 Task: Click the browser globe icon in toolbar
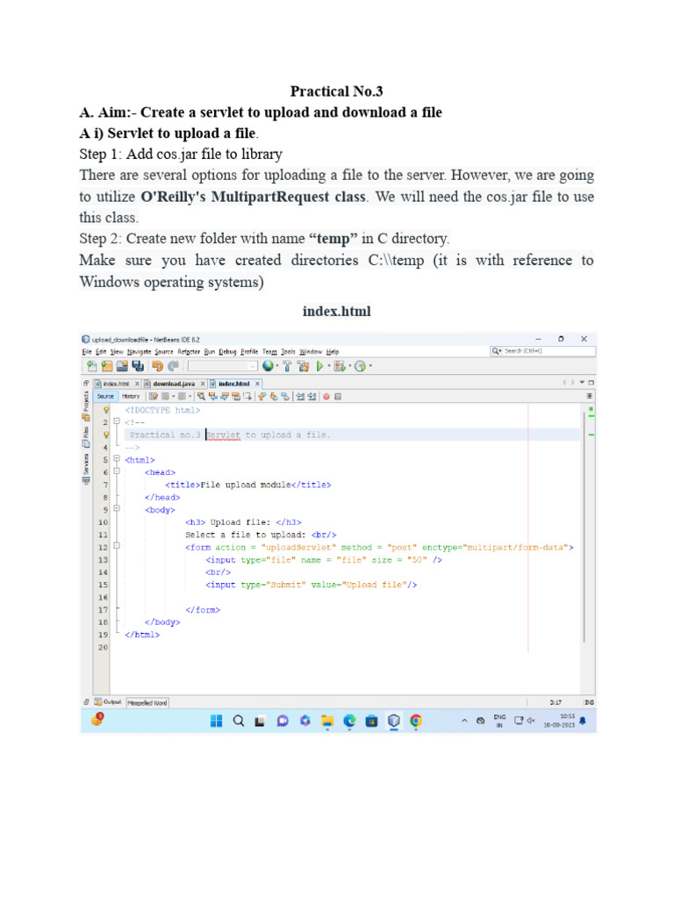tap(268, 365)
